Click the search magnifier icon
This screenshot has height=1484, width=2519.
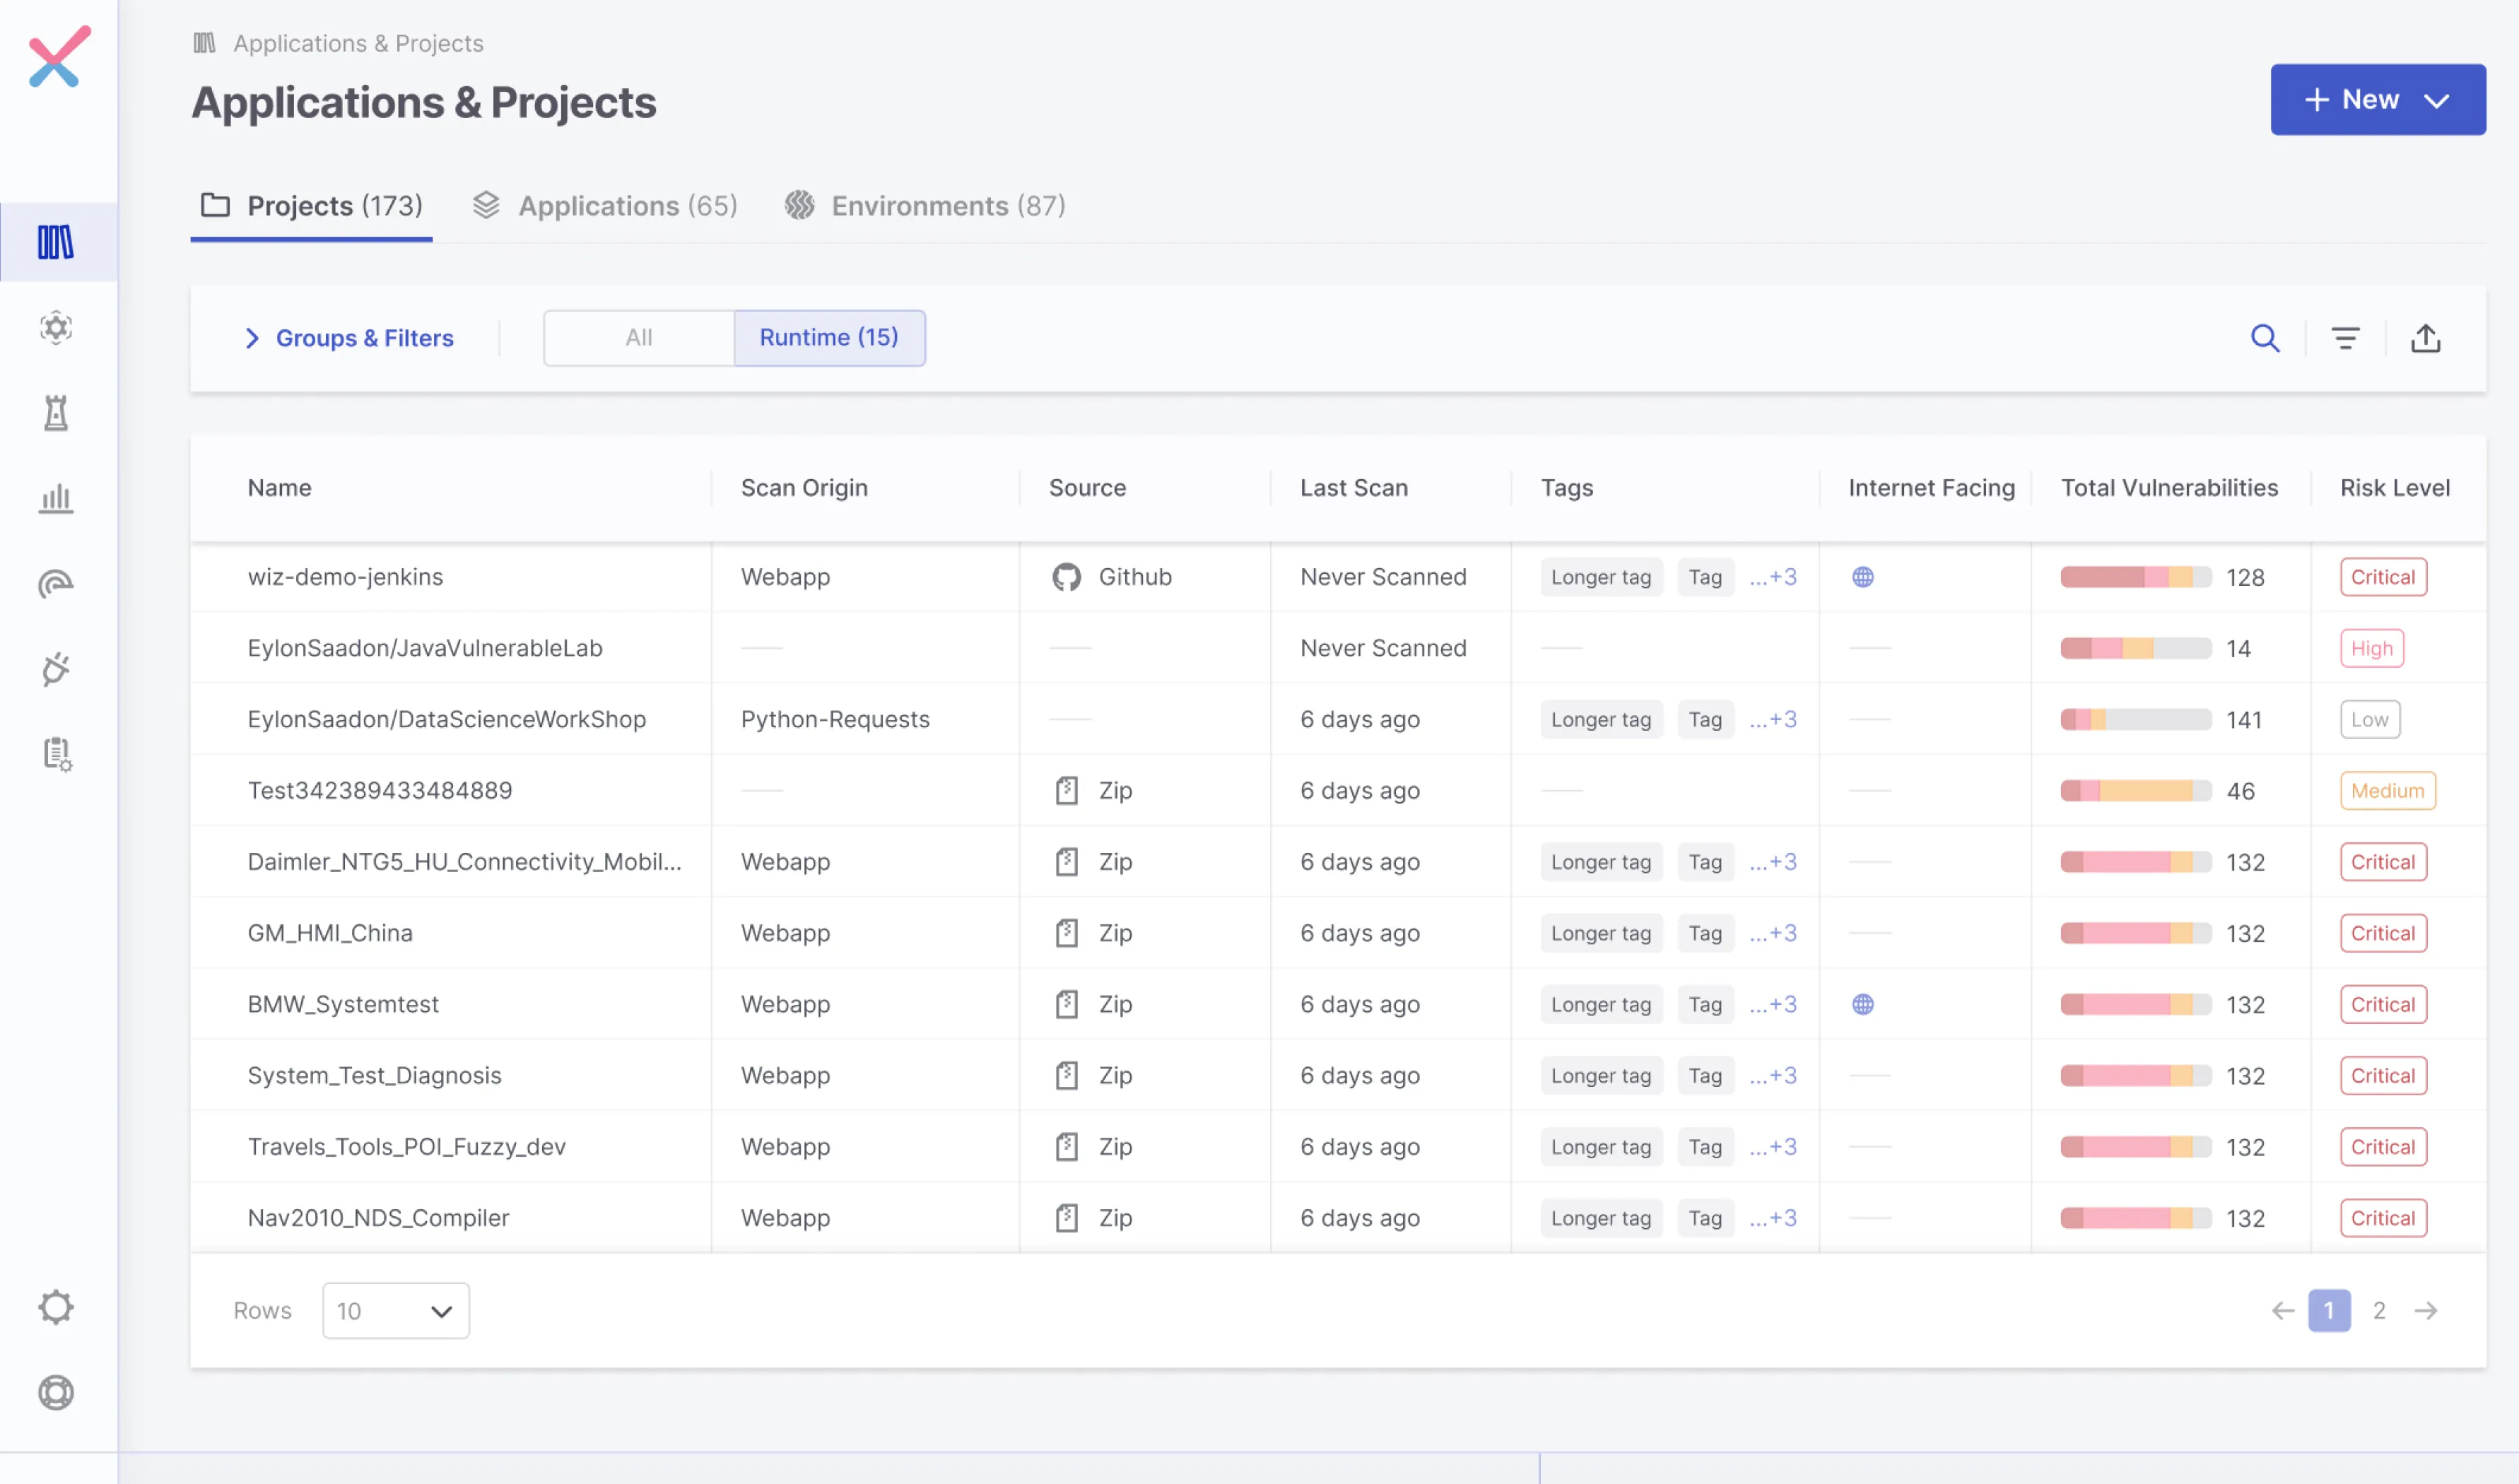coord(2264,338)
